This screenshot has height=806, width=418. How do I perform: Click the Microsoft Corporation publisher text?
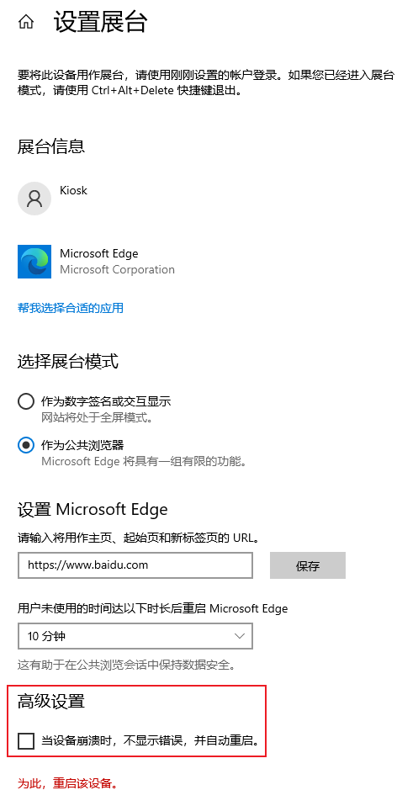click(x=117, y=269)
